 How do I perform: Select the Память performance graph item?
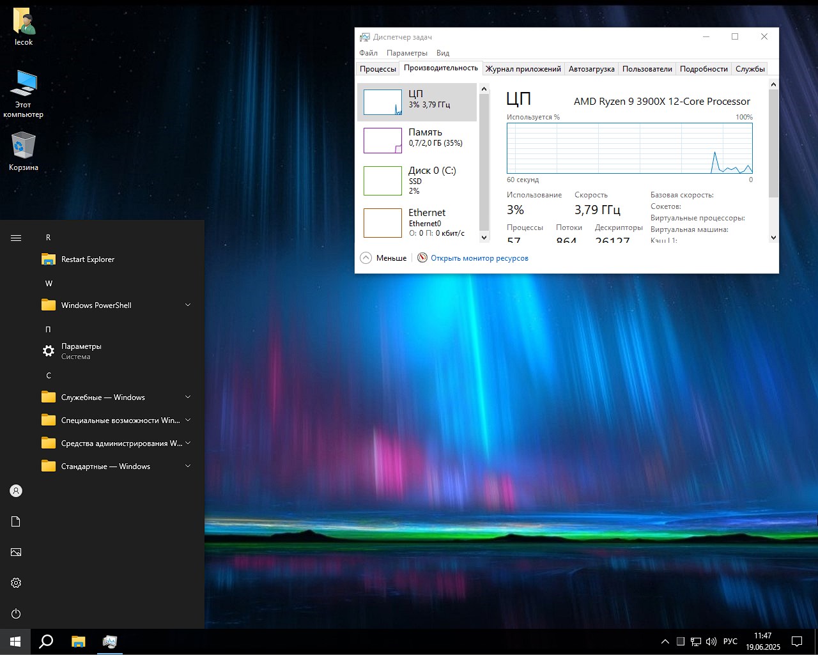pyautogui.click(x=417, y=141)
